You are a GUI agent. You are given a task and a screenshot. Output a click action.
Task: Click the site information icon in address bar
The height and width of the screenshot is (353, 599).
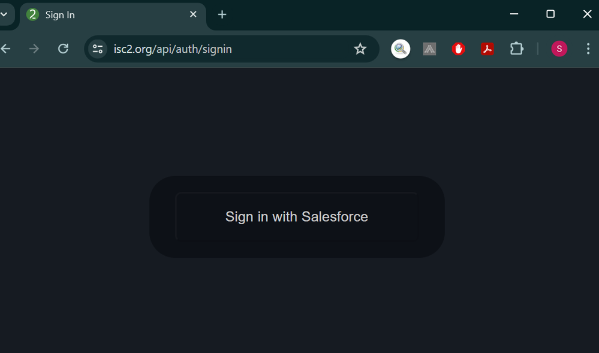tap(97, 49)
